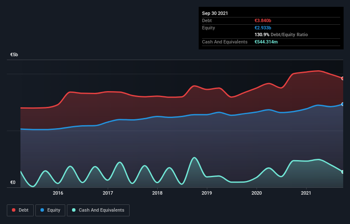Click the €0 axis label
This screenshot has height=224, width=350.
pyautogui.click(x=13, y=182)
